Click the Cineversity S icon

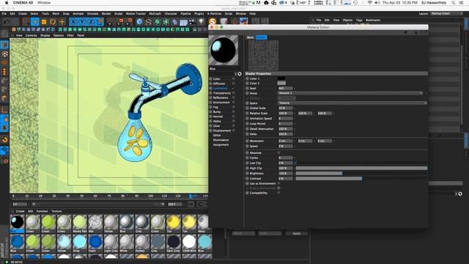(213, 21)
